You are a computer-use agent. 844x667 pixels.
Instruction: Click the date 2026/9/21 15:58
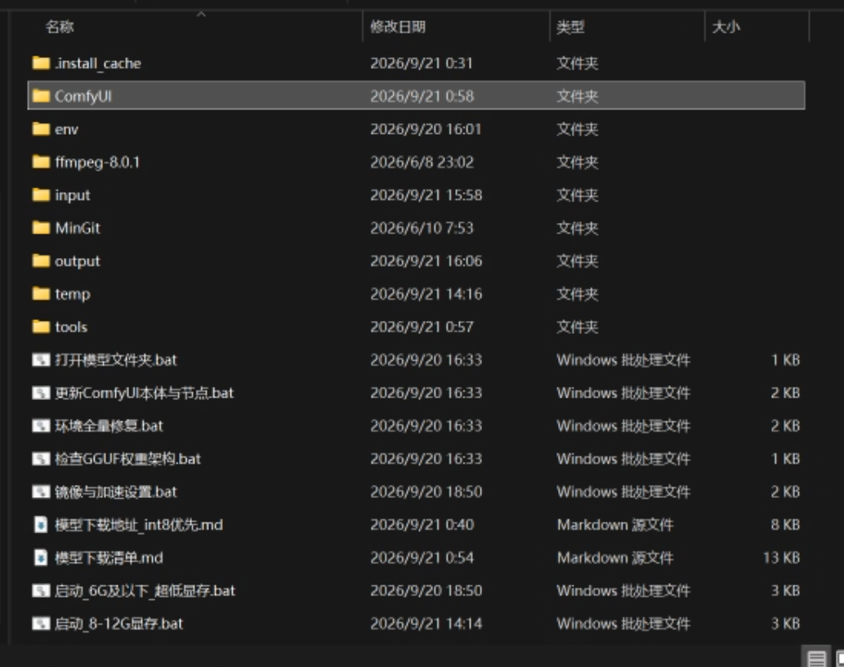tap(426, 195)
